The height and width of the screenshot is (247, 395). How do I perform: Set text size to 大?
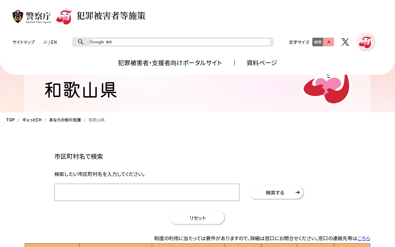[329, 42]
